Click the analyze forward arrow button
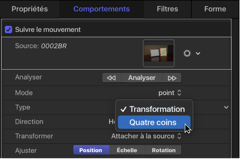The width and height of the screenshot is (240, 159). [172, 78]
